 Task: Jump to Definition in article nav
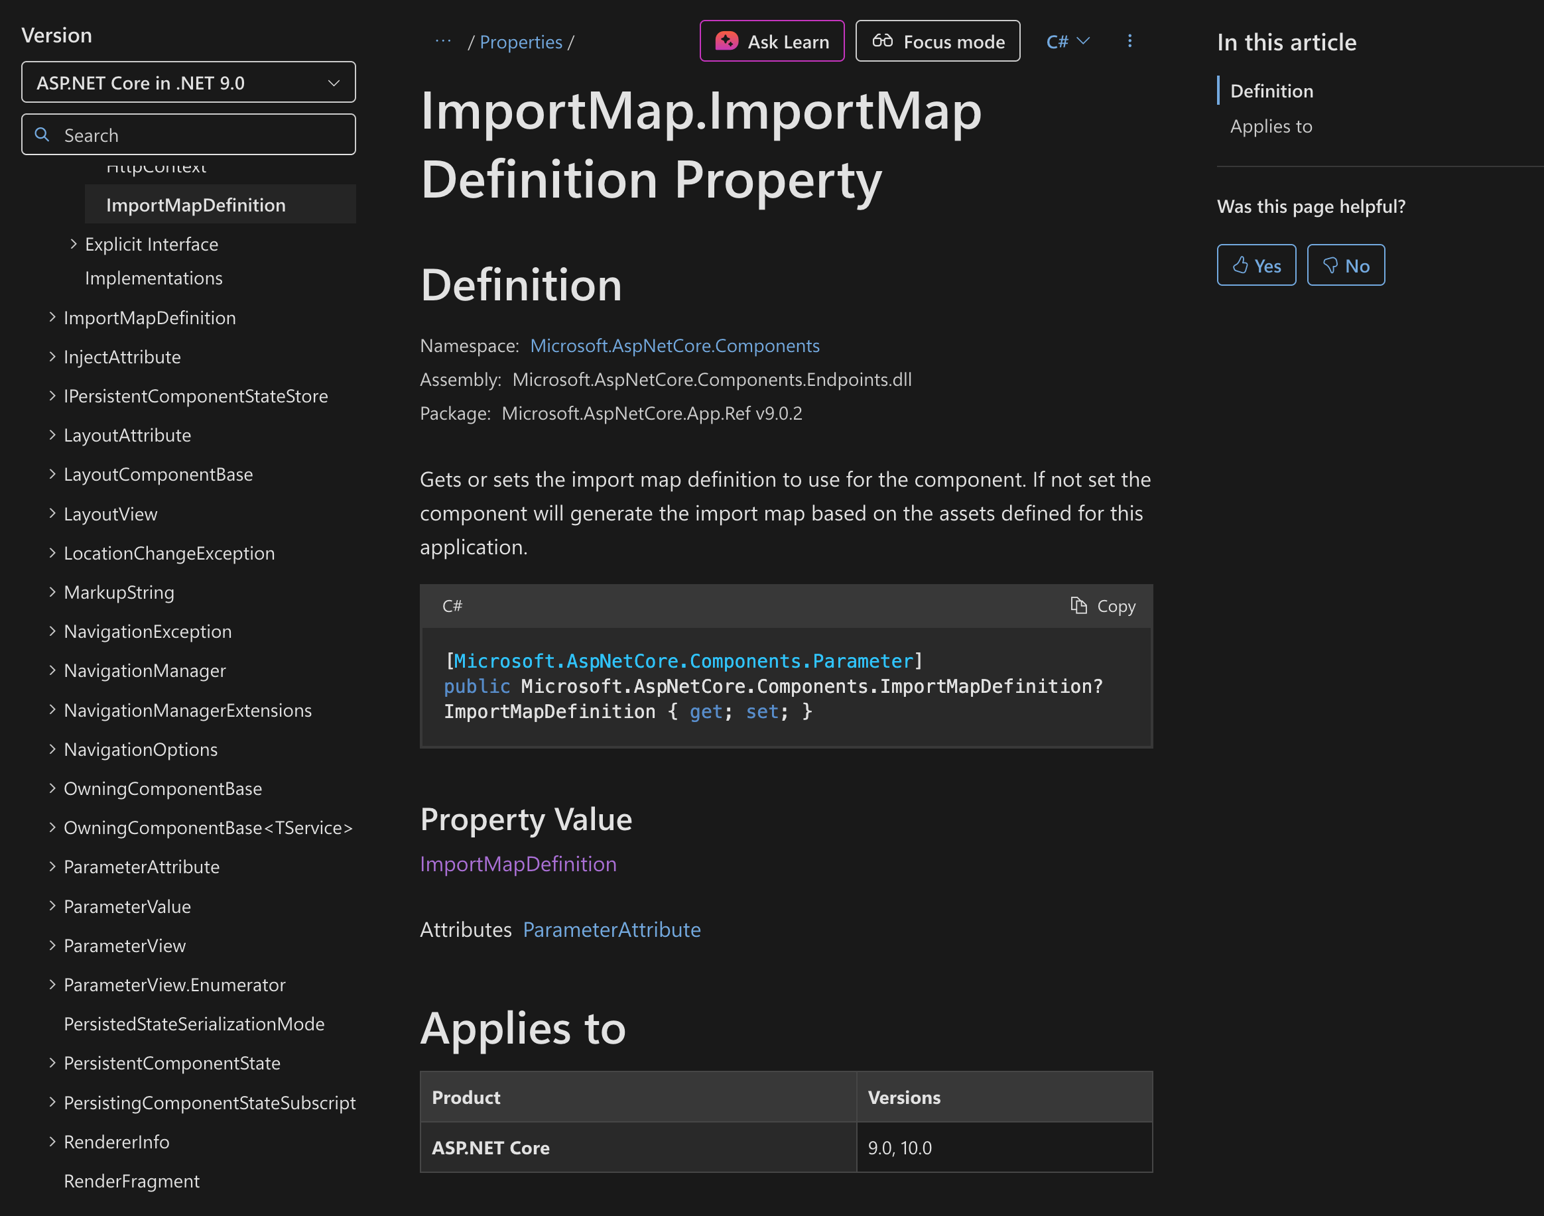[x=1271, y=91]
